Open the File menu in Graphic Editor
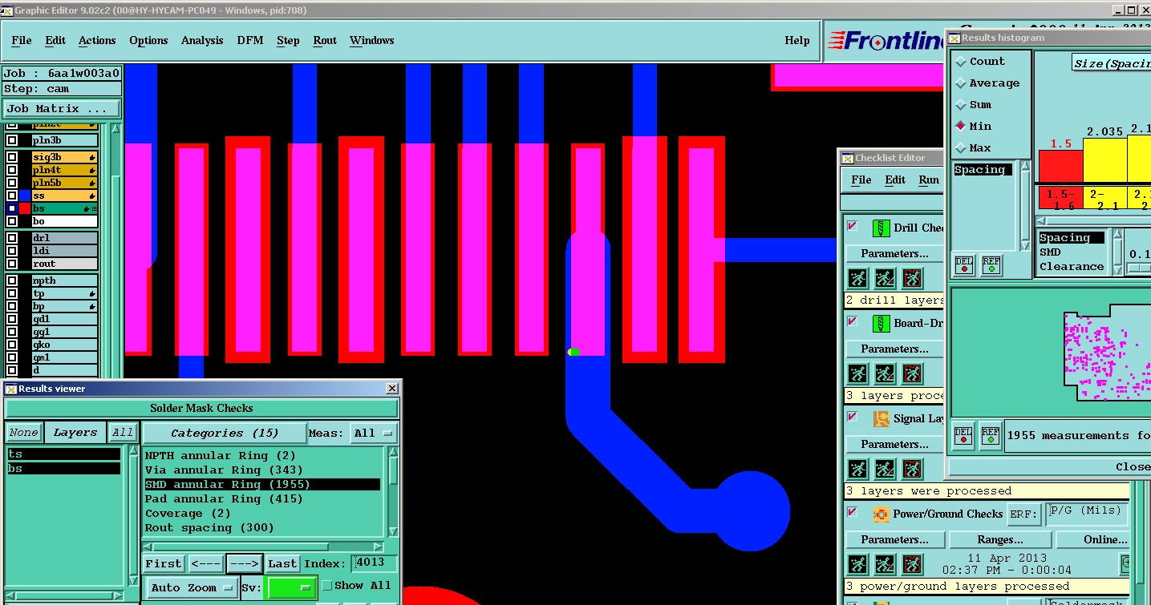 coord(22,41)
